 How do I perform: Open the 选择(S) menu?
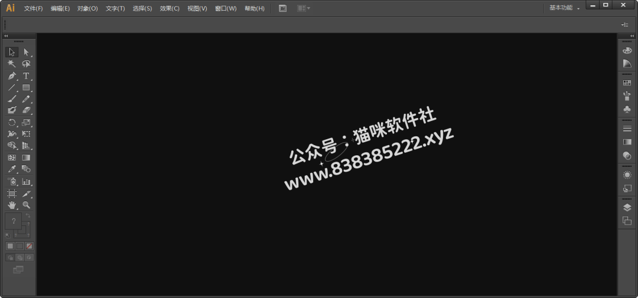coord(142,8)
